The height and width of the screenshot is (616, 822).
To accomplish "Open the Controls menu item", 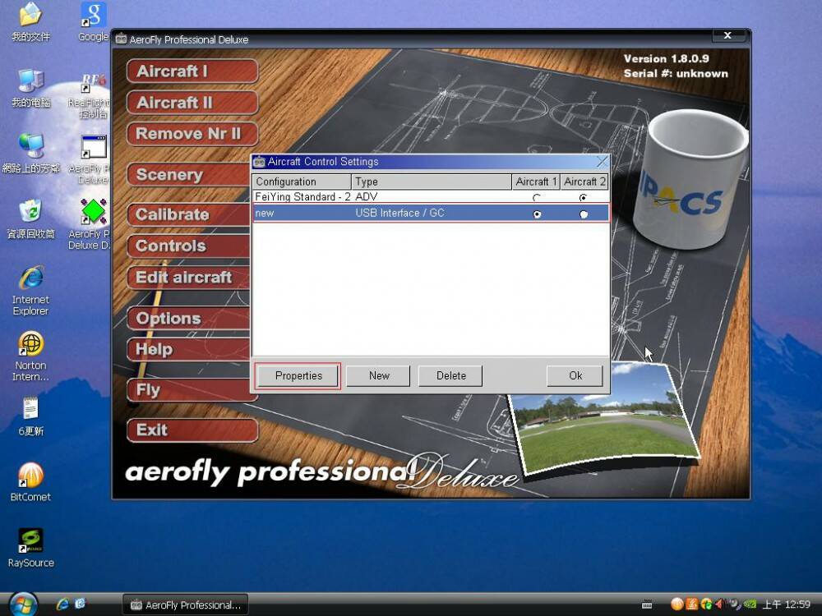I will click(x=189, y=246).
